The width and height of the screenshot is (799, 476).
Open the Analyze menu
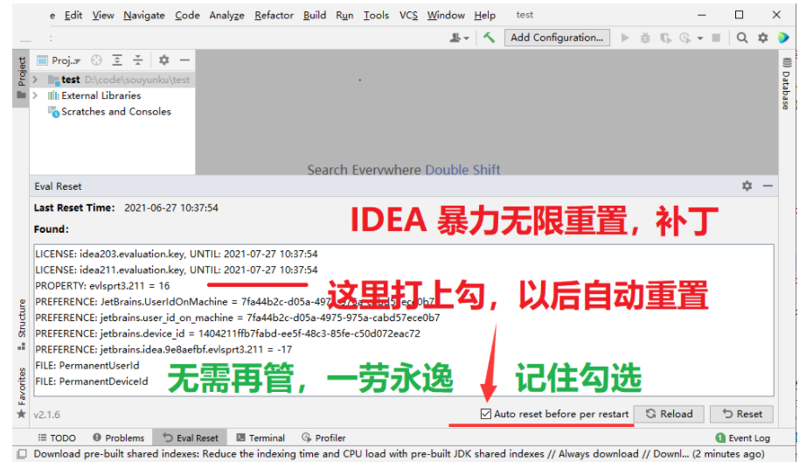(x=226, y=15)
